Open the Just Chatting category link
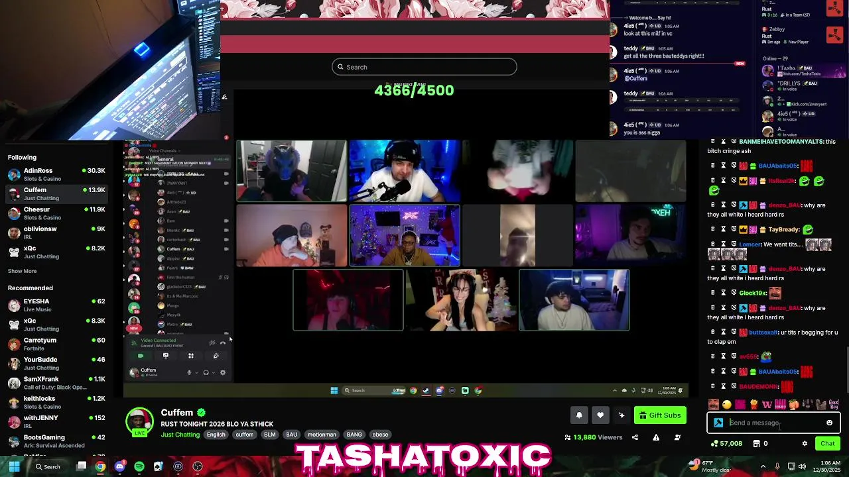This screenshot has width=849, height=477. pos(180,435)
